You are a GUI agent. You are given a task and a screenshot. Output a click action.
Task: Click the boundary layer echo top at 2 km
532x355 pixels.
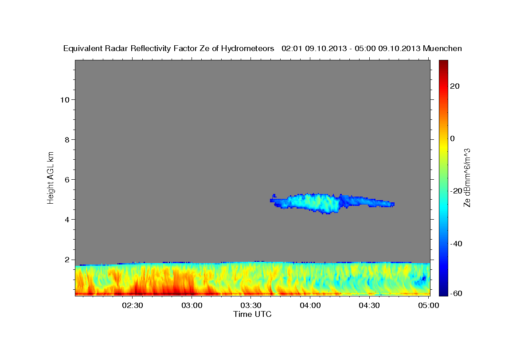click(252, 263)
